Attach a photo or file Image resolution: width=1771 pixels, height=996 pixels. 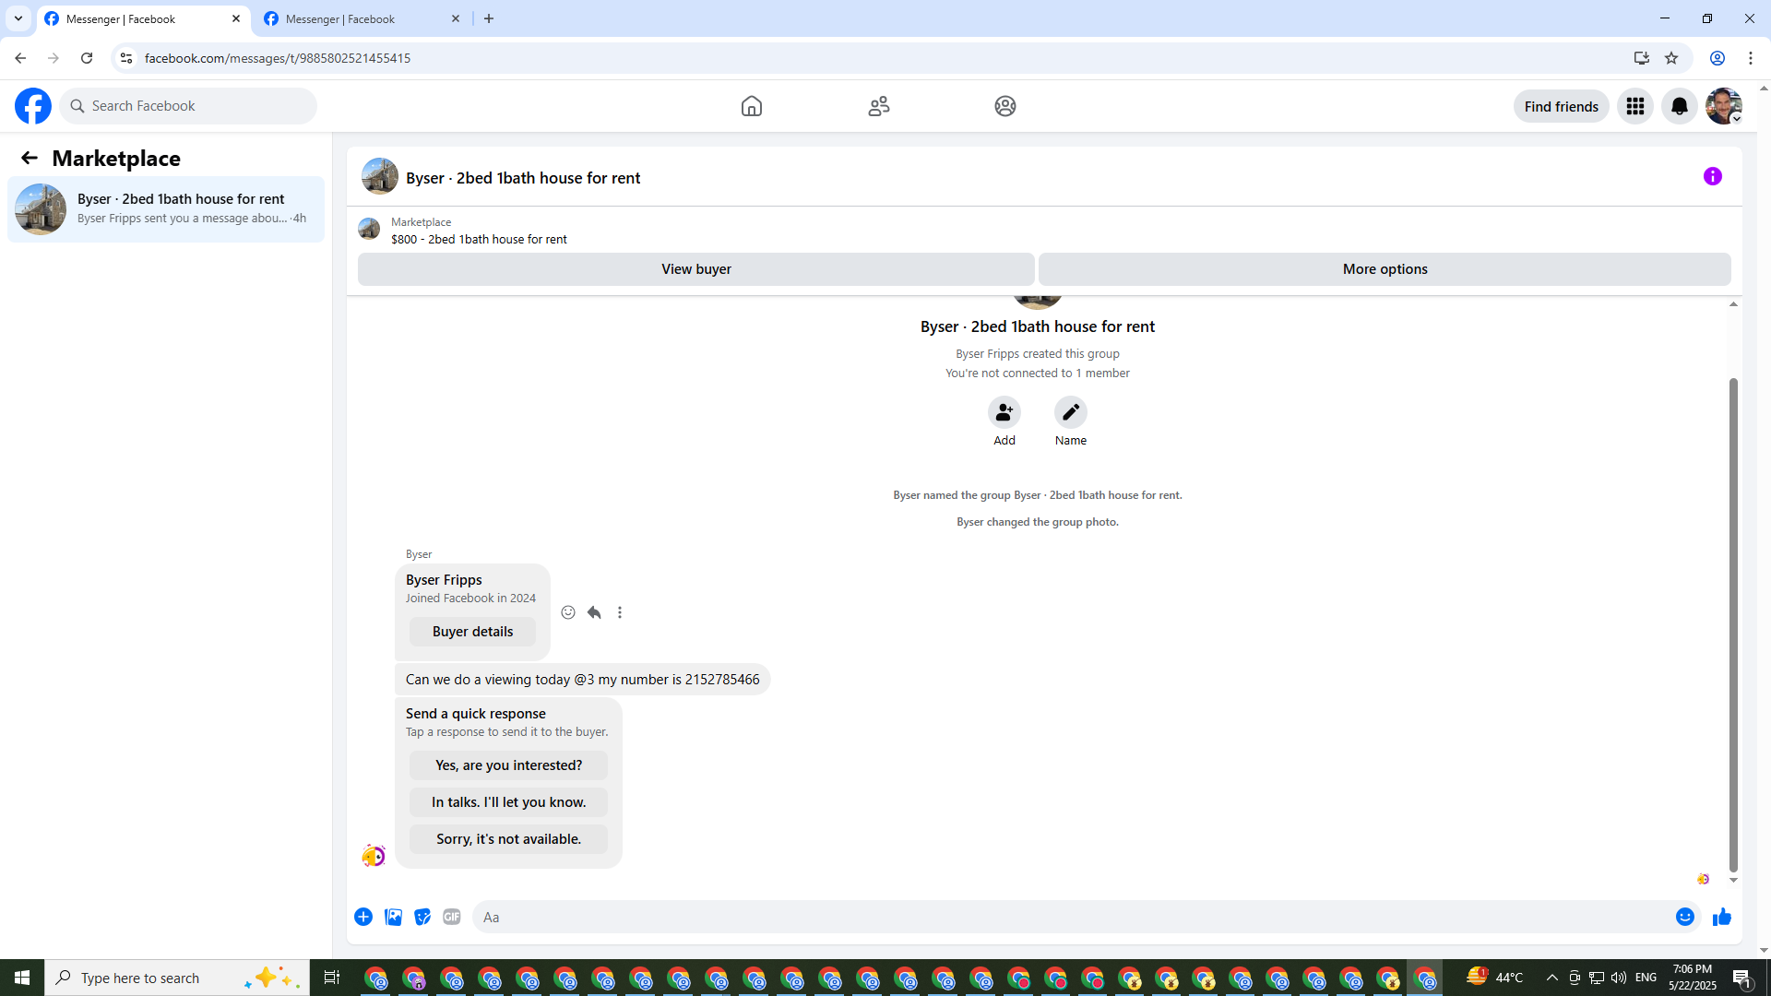393,917
